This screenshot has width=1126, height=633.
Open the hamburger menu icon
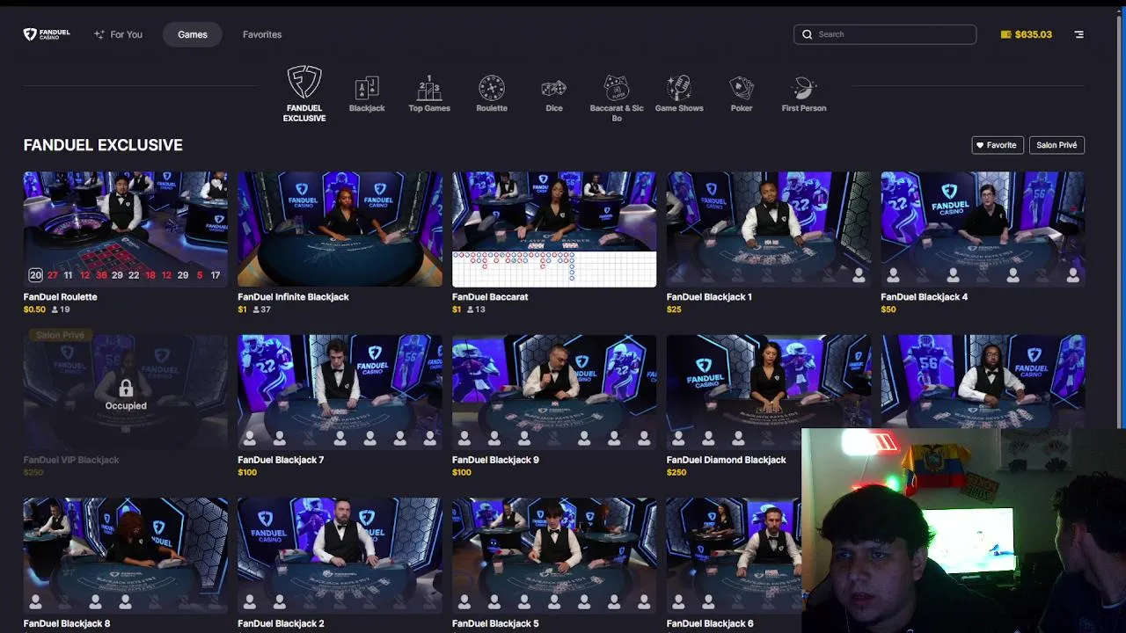(x=1079, y=34)
